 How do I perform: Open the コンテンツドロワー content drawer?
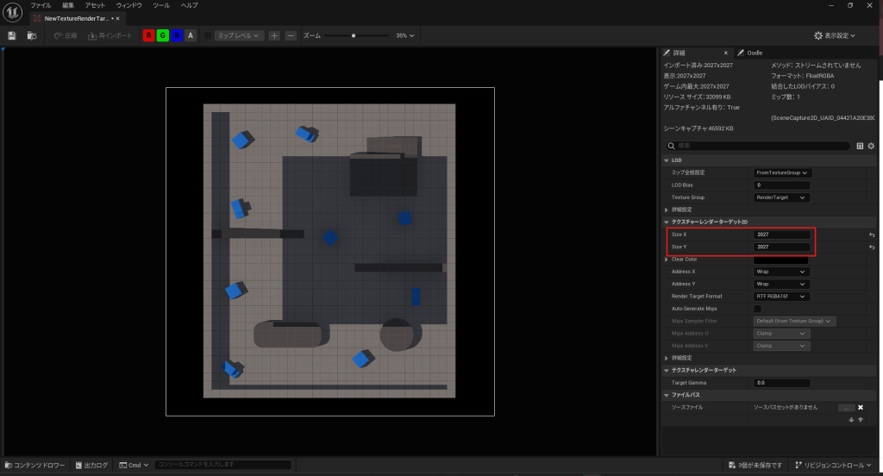pos(34,465)
